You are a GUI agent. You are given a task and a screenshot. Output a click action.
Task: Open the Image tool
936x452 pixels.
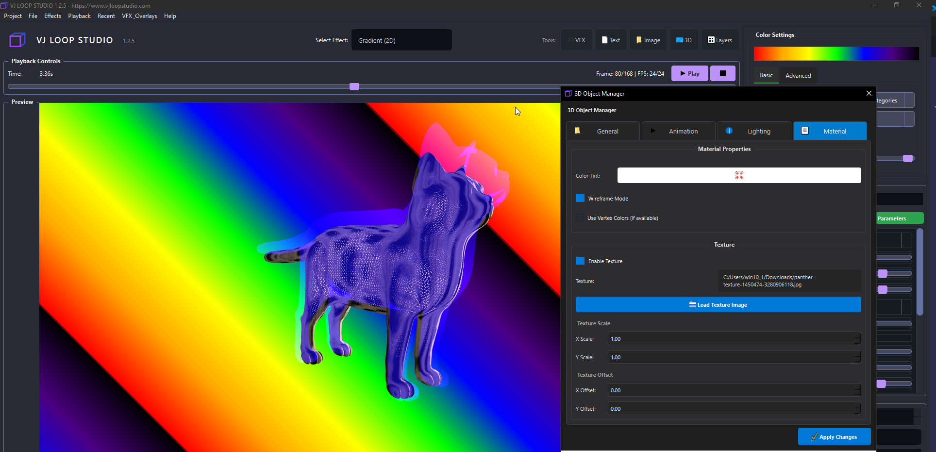[648, 40]
